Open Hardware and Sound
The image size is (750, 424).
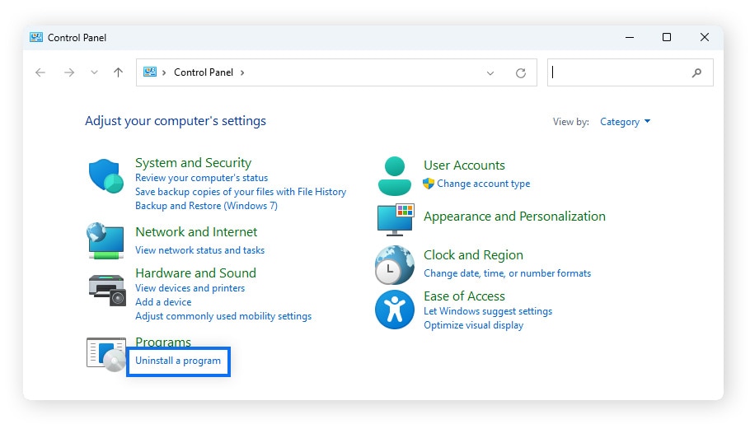click(195, 273)
